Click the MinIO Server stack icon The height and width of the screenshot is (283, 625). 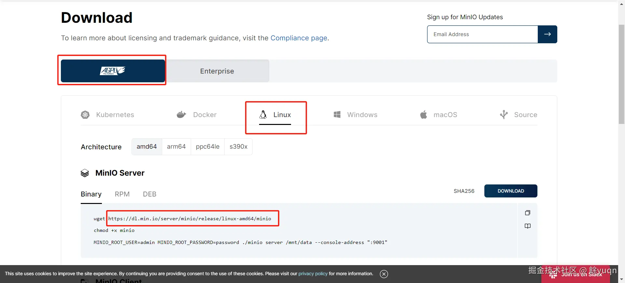click(85, 173)
